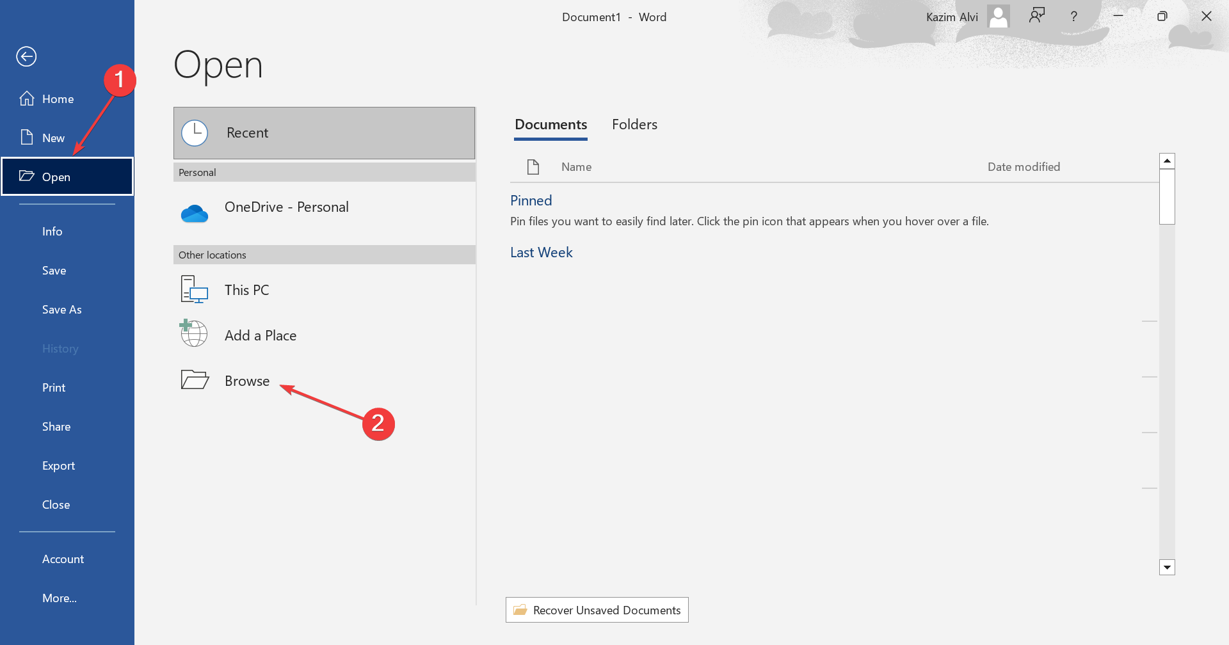Screen dimensions: 1229x645
Task: Click the scroll up arrow of file list
Action: [1167, 161]
